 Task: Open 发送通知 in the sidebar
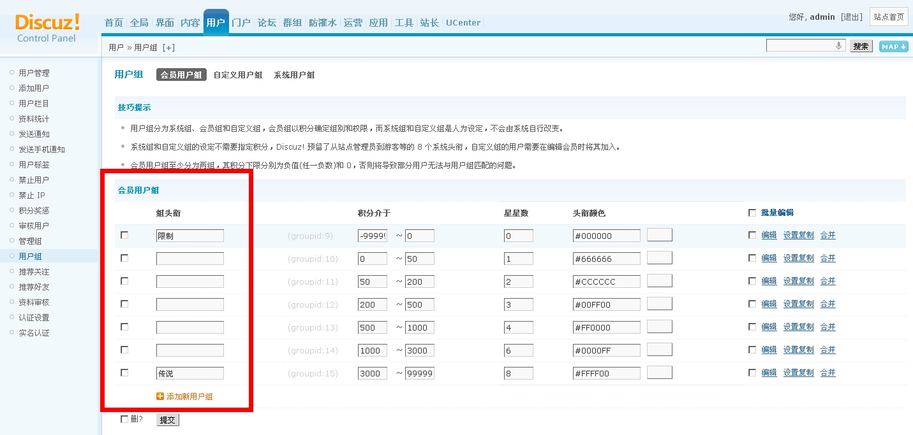(34, 134)
